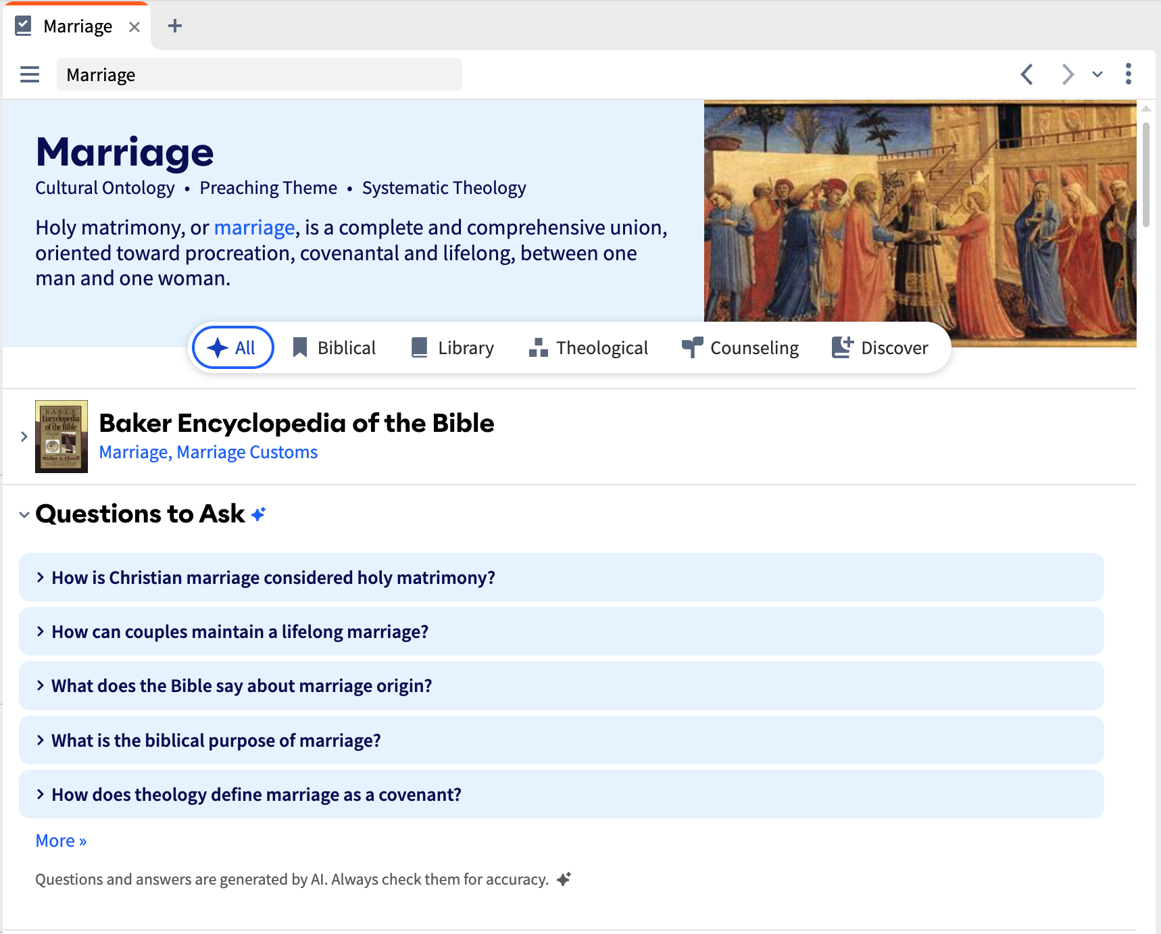Expand 'What does the Bible say about marriage origin?'
This screenshot has width=1161, height=934.
[562, 686]
